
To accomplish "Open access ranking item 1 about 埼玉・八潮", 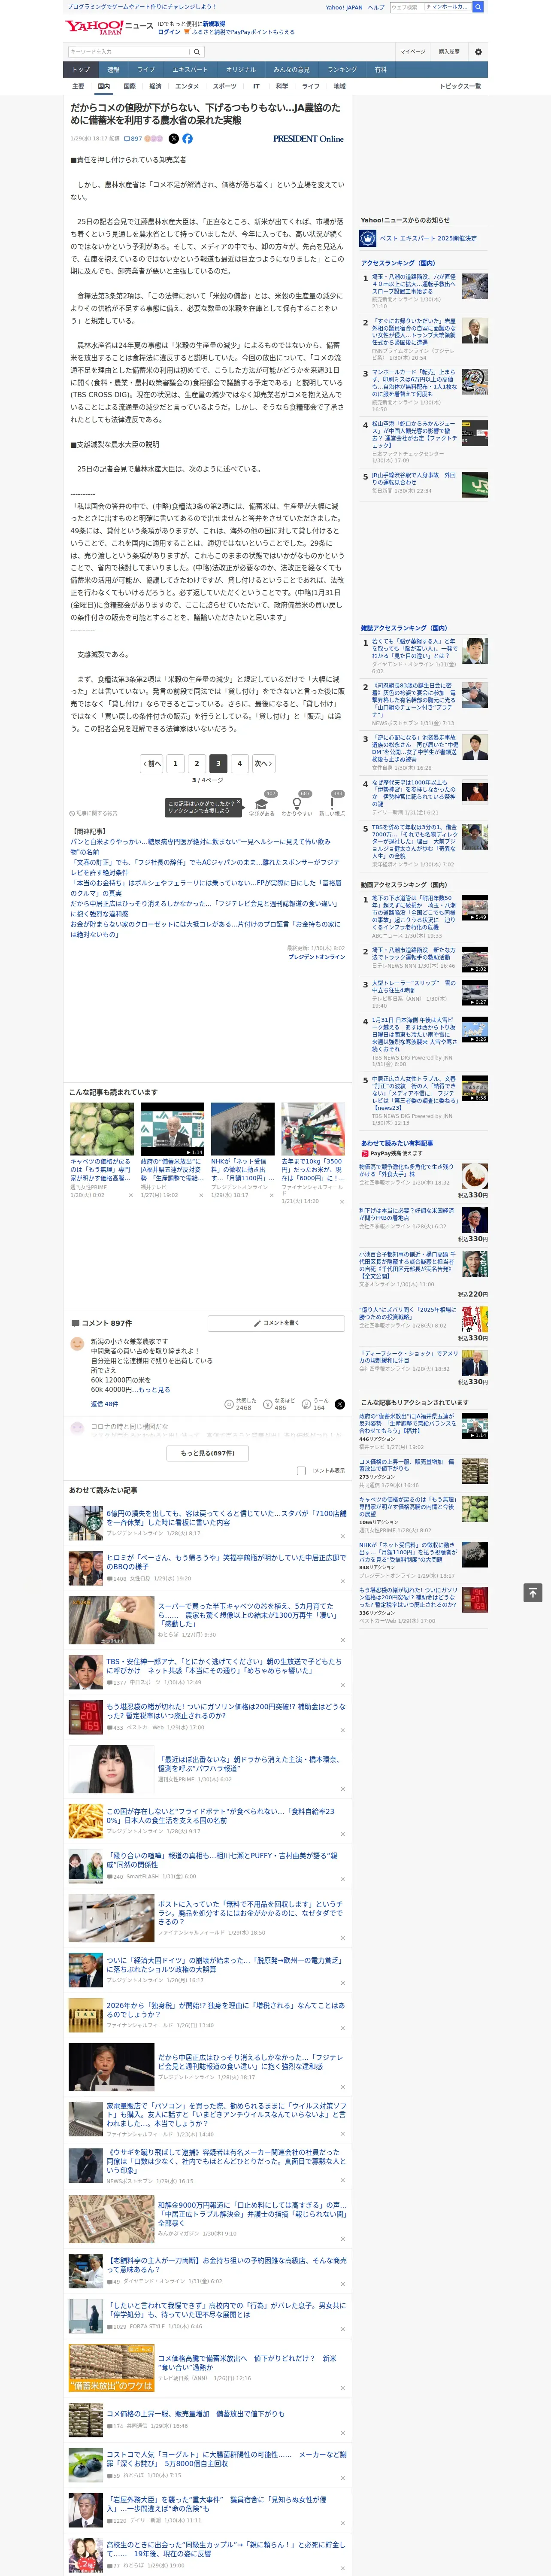I will pyautogui.click(x=414, y=284).
